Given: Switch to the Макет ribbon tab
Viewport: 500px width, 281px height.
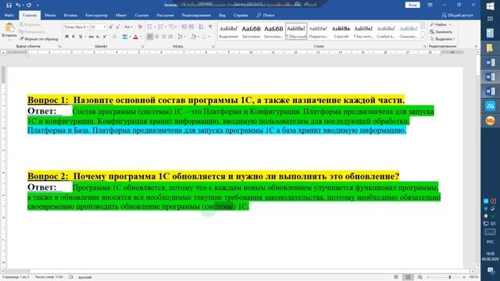Looking at the screenshot, I should pyautogui.click(x=121, y=15).
